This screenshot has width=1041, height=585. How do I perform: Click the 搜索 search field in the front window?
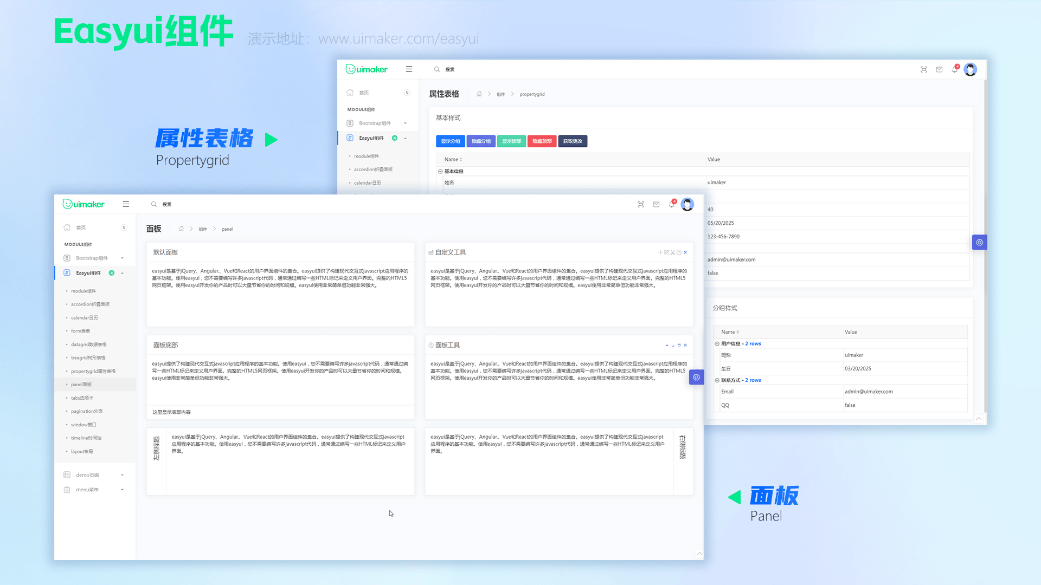[167, 205]
